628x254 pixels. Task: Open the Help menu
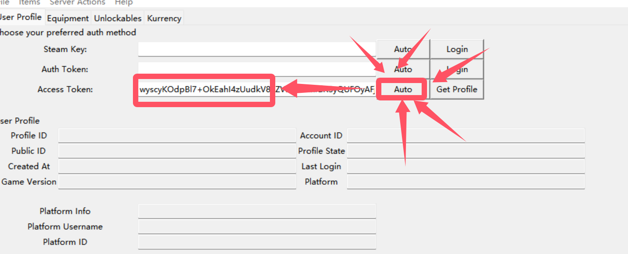point(124,3)
